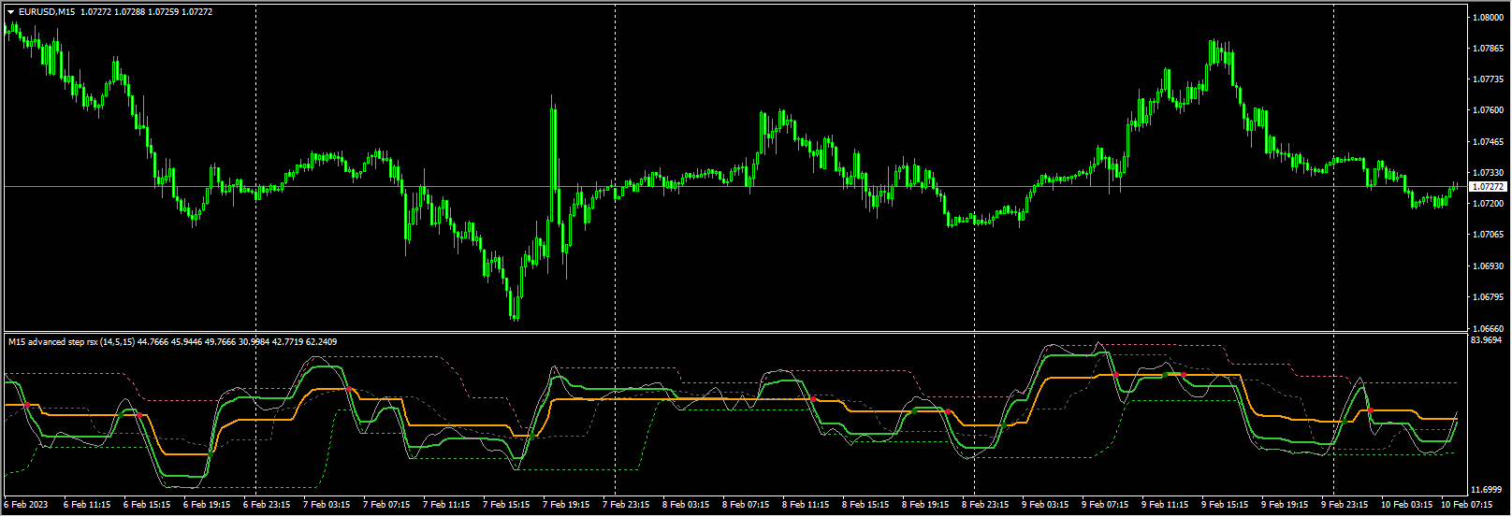This screenshot has width=1512, height=517.
Task: Click the 7 Feb 15:15 time label
Action: click(x=506, y=505)
